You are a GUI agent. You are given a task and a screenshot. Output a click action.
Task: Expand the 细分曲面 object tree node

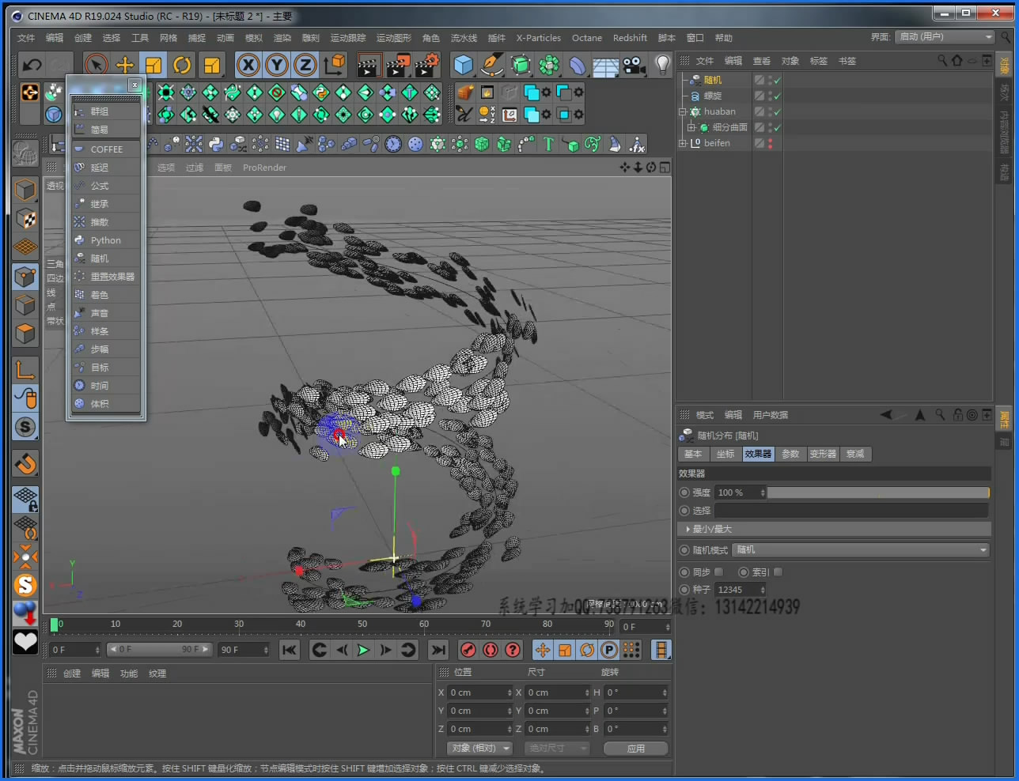point(691,127)
